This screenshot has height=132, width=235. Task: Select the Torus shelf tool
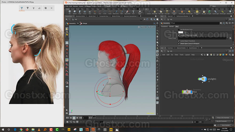coord(85,12)
